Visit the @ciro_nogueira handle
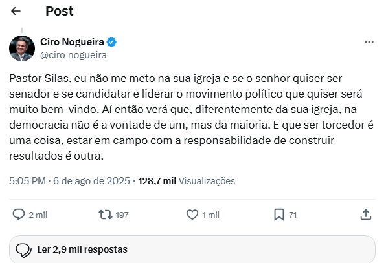 coord(73,55)
